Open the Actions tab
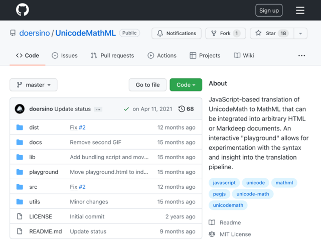 point(162,56)
